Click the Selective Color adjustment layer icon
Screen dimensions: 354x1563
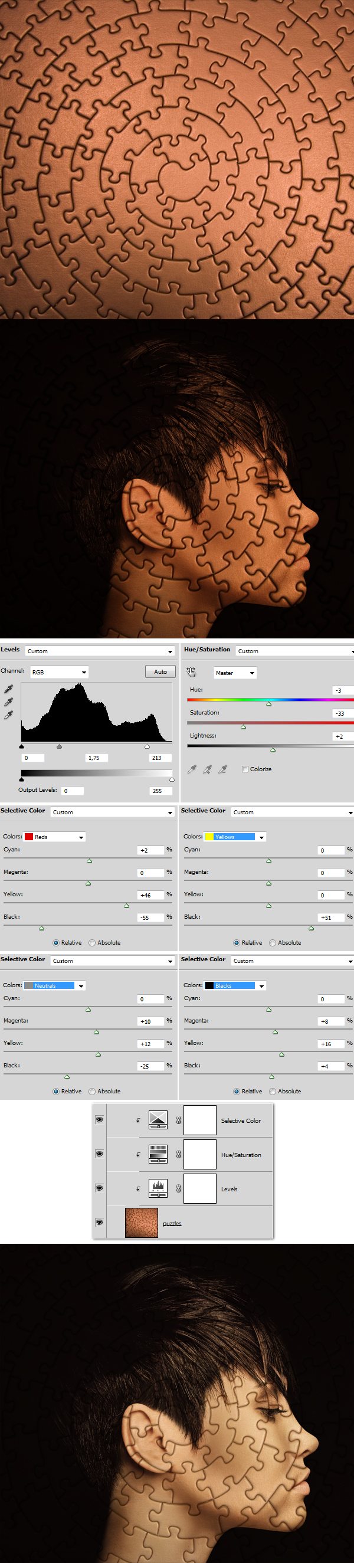(158, 1120)
